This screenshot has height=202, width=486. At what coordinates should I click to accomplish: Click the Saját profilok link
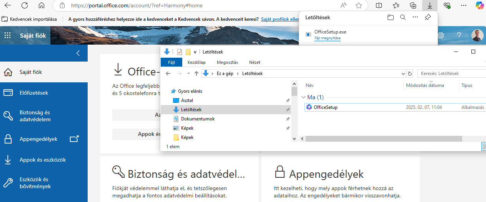coord(280,19)
